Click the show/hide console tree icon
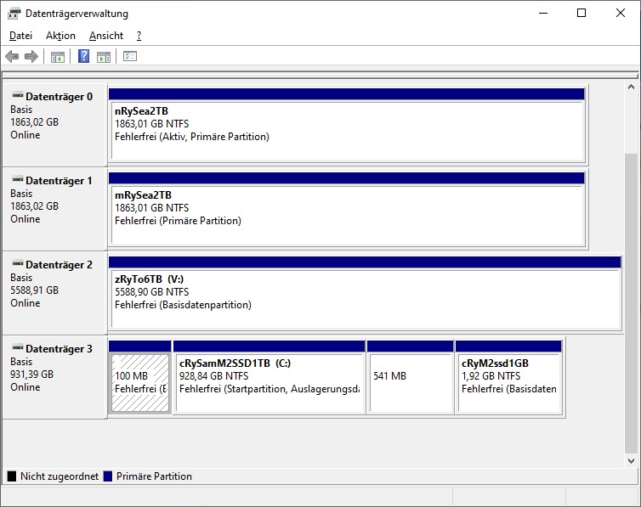The height and width of the screenshot is (507, 641). coord(58,57)
